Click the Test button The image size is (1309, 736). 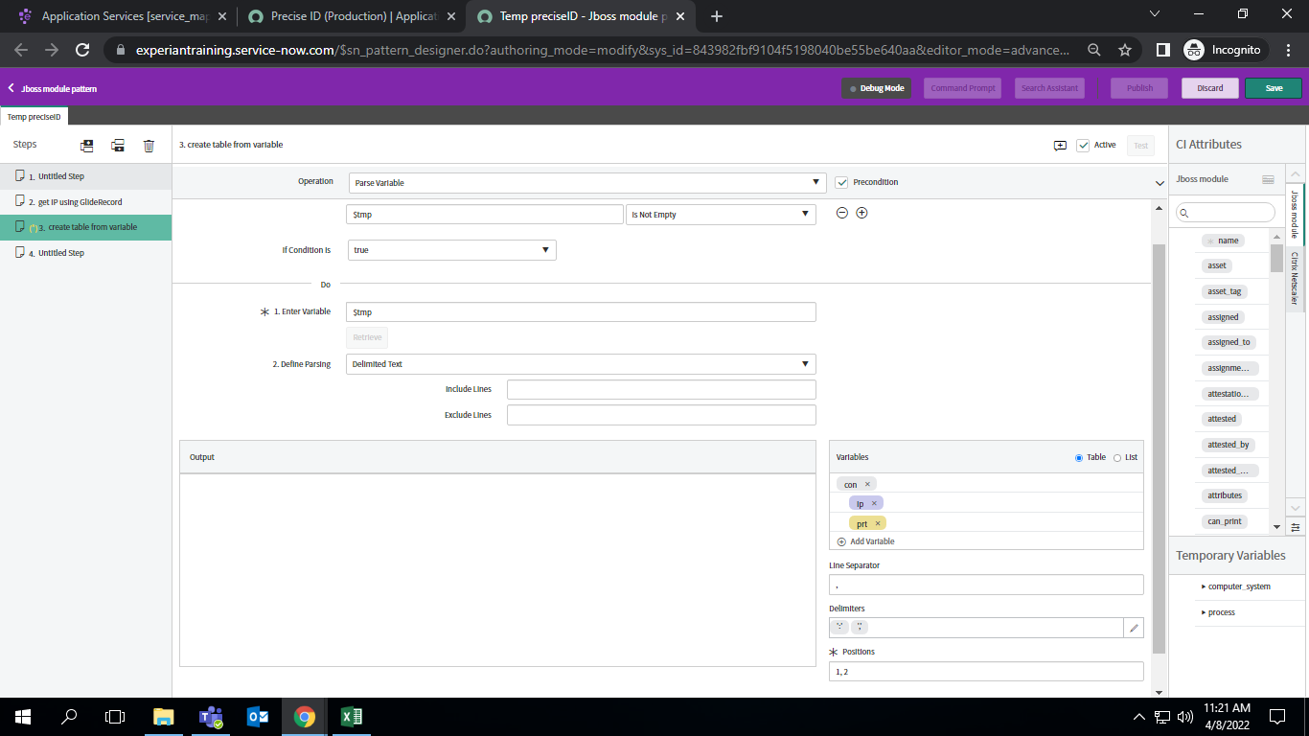1140,146
